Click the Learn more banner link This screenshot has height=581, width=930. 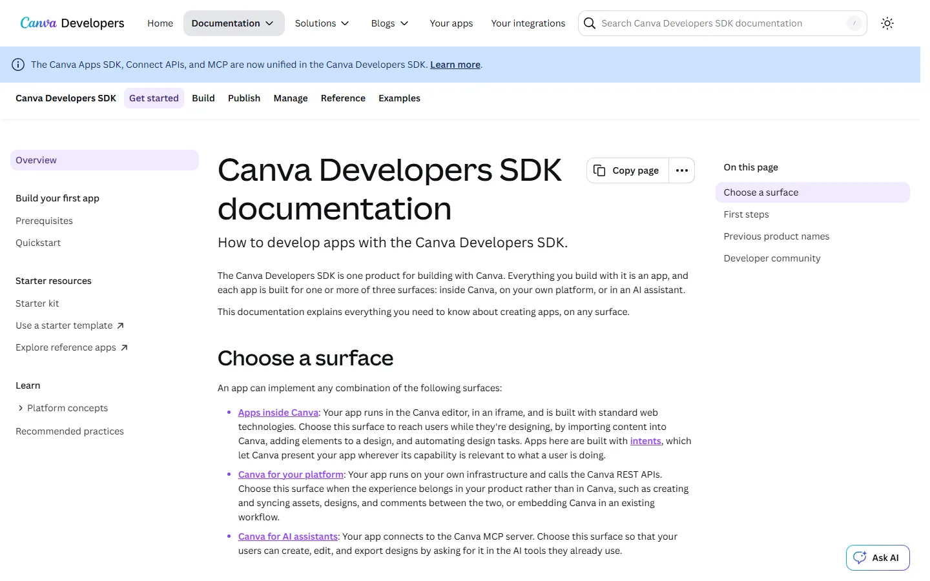pos(455,65)
